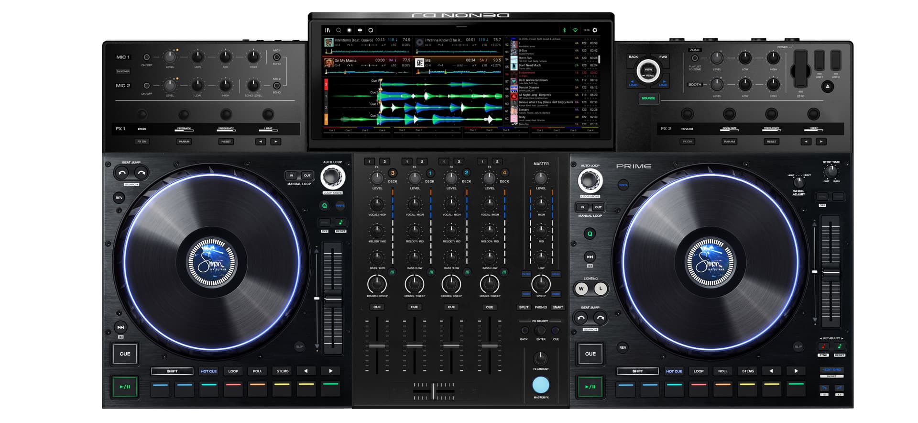Hit the big CUE button on right deck
918x423 pixels.
(x=590, y=354)
